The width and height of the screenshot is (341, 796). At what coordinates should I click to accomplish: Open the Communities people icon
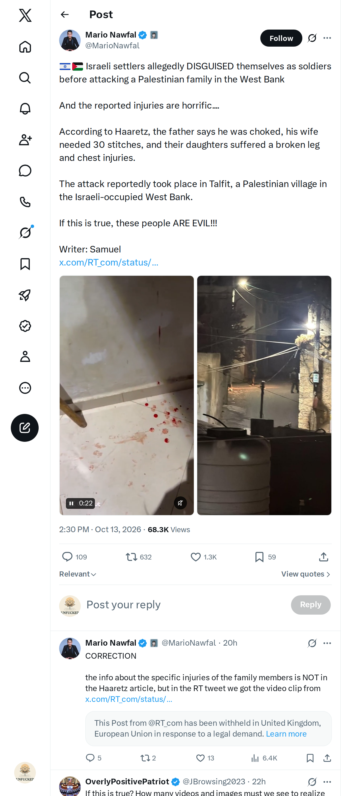tap(25, 140)
